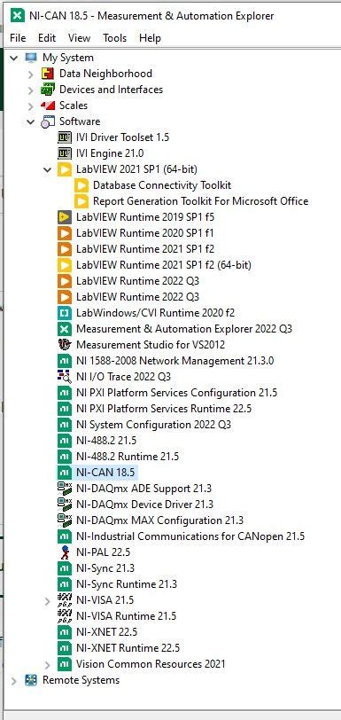Click the IVI Engine 21.0 icon

(x=65, y=153)
